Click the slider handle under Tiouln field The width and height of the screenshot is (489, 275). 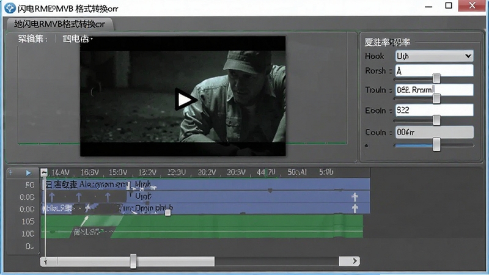click(436, 99)
